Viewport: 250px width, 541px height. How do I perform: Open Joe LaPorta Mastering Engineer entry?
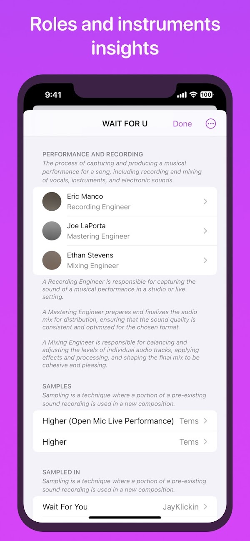125,231
